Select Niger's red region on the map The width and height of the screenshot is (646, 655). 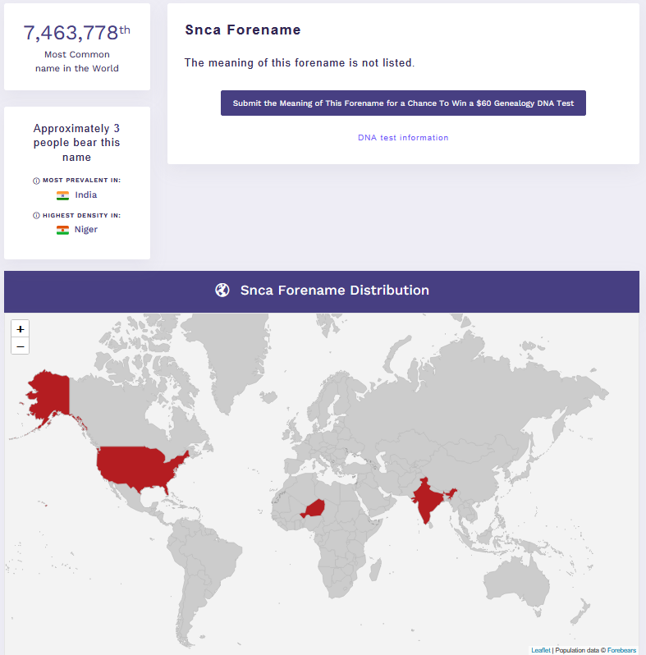(x=315, y=509)
